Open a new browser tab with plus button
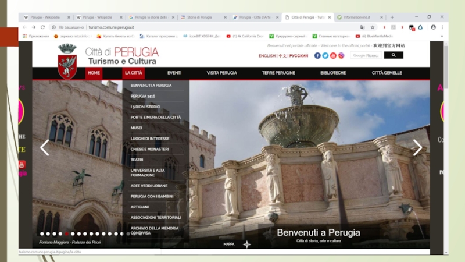Viewport: 465px width, 262px height. click(392, 17)
